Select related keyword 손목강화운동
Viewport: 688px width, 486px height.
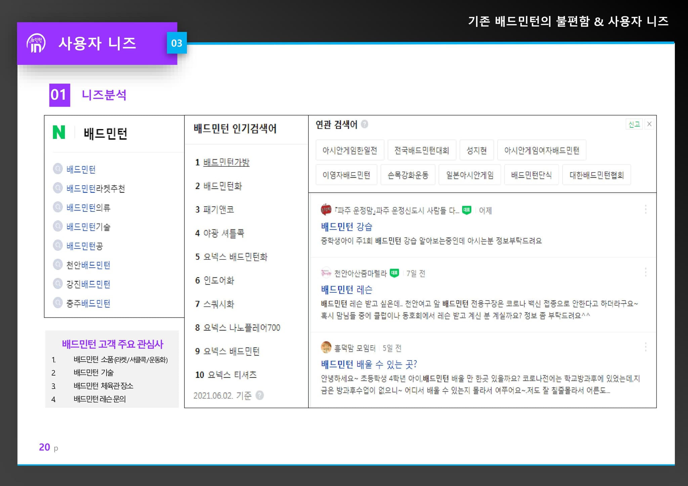click(408, 175)
